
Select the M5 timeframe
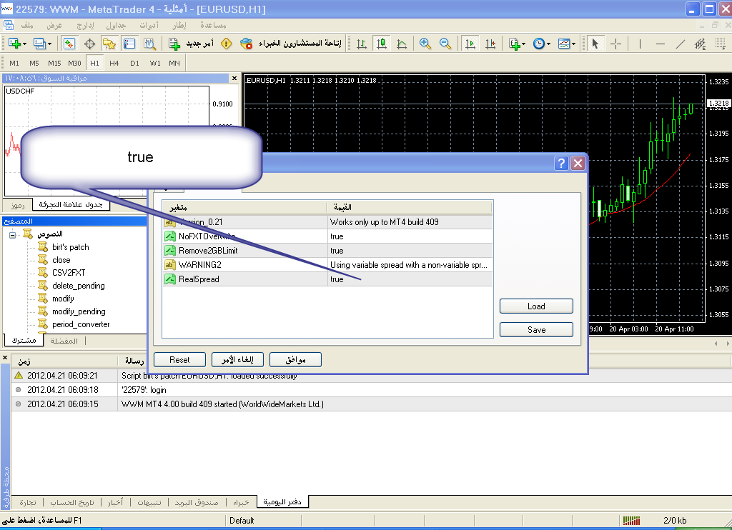34,63
